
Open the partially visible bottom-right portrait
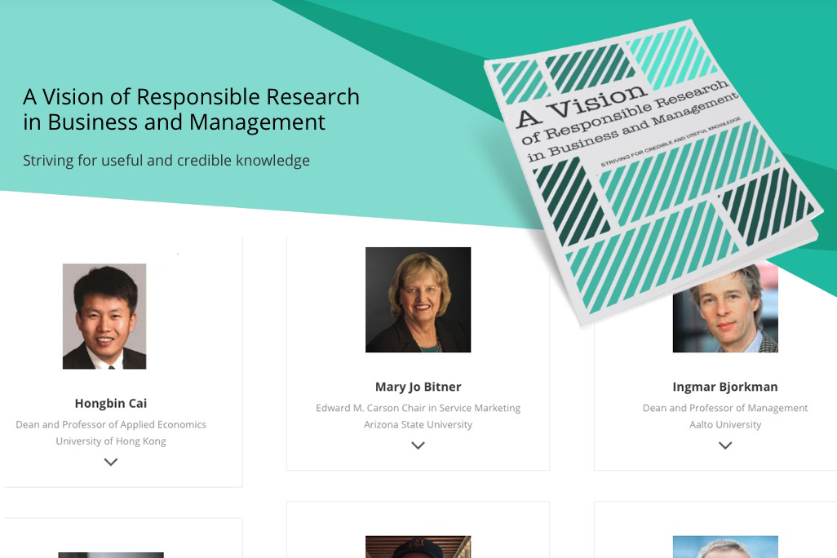tap(725, 547)
